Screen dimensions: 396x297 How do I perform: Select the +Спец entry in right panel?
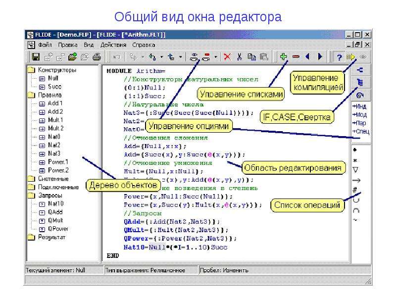[361, 131]
